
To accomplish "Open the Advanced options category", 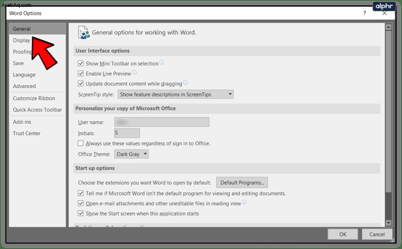I will pyautogui.click(x=25, y=86).
